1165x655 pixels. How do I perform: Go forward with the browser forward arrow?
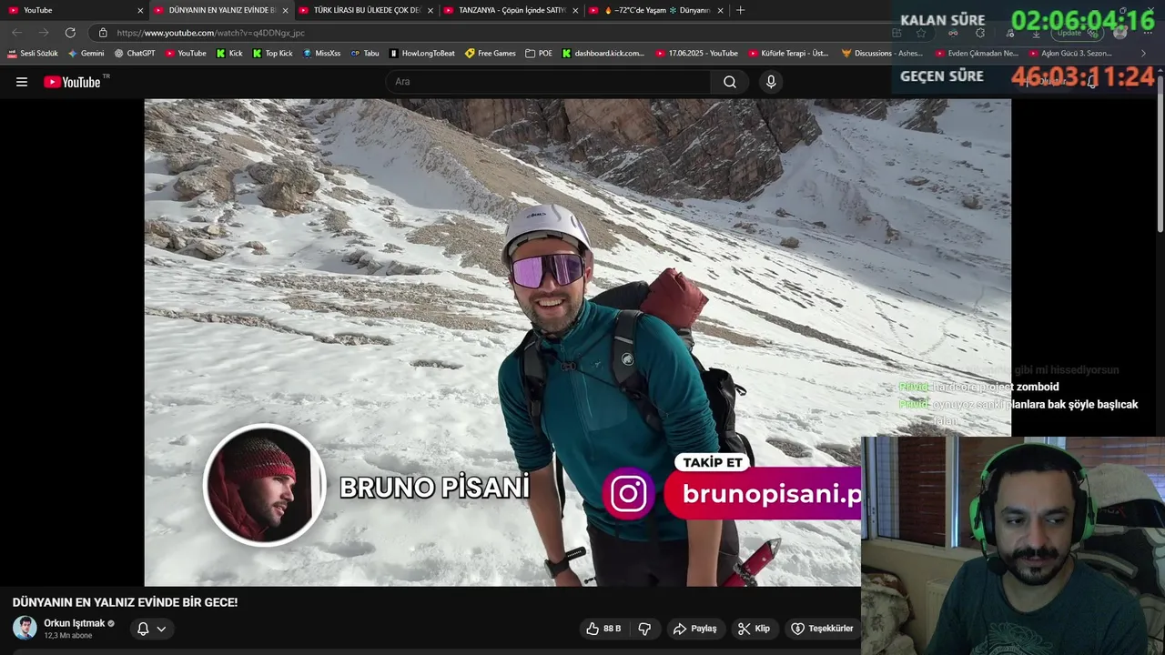pyautogui.click(x=43, y=33)
